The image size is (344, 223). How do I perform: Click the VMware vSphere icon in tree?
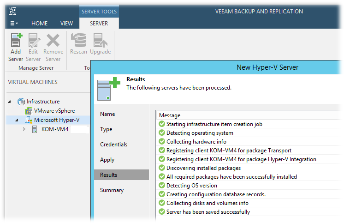click(29, 111)
